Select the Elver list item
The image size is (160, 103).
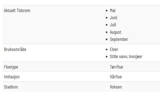[114, 50]
